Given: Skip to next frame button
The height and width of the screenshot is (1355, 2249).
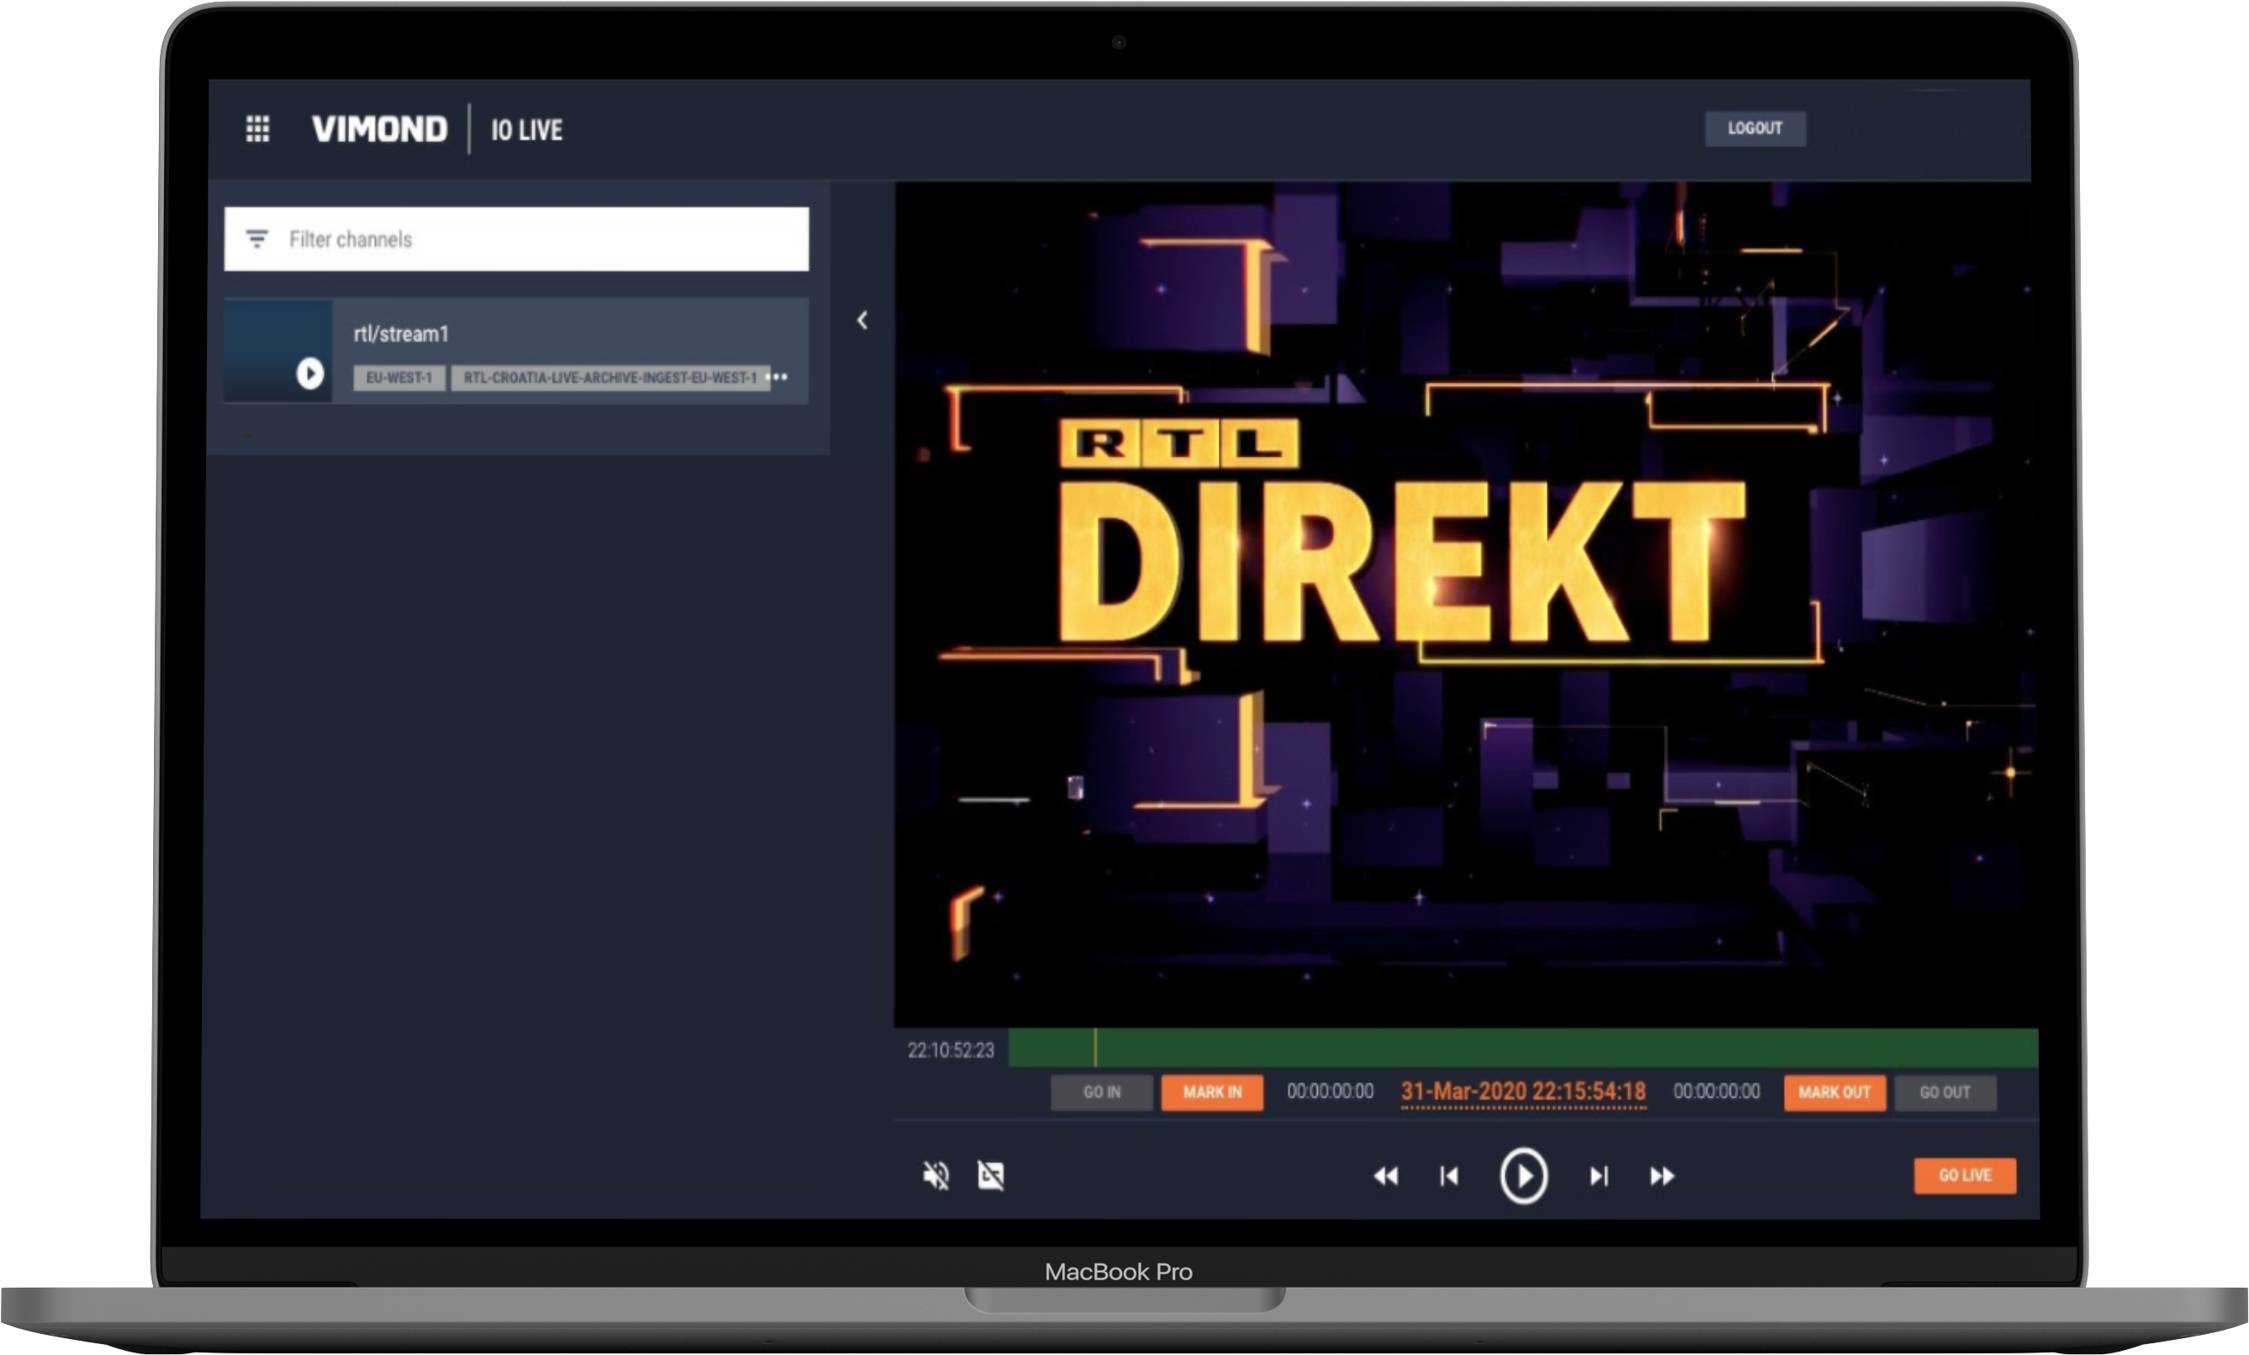Looking at the screenshot, I should tap(1599, 1176).
